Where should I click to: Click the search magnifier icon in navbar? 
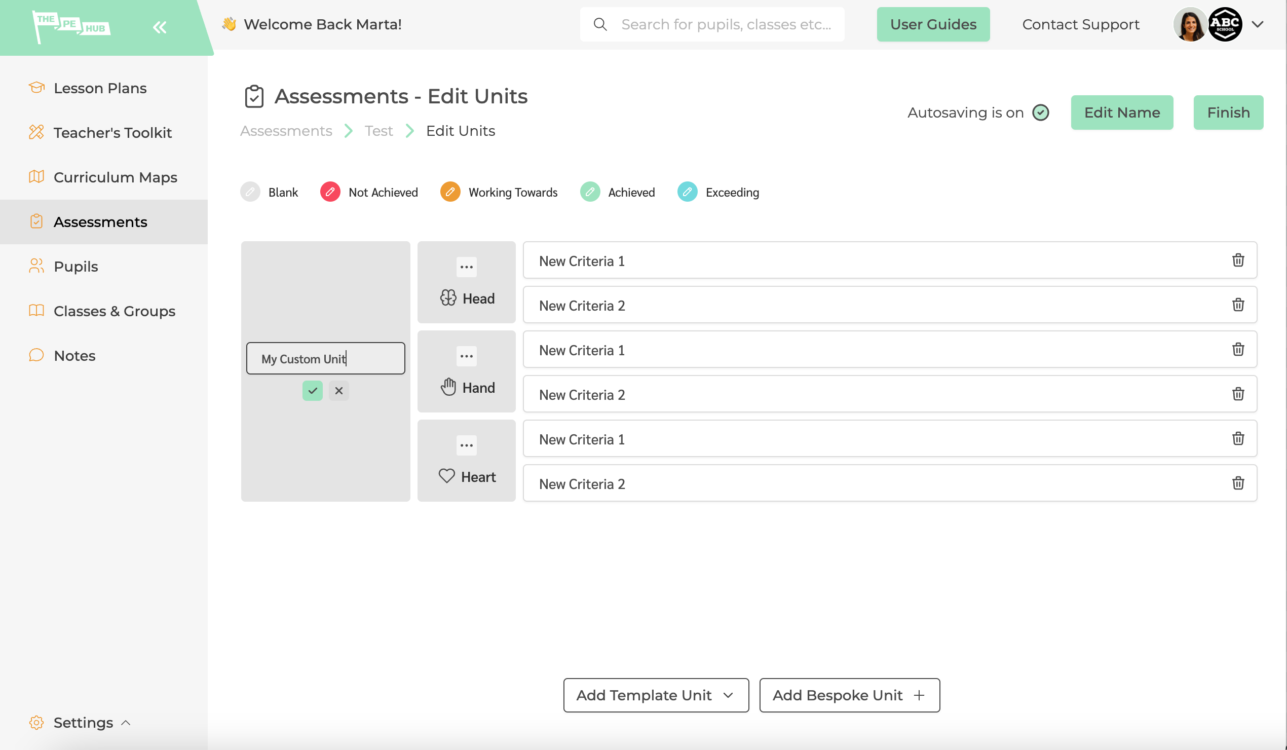600,24
